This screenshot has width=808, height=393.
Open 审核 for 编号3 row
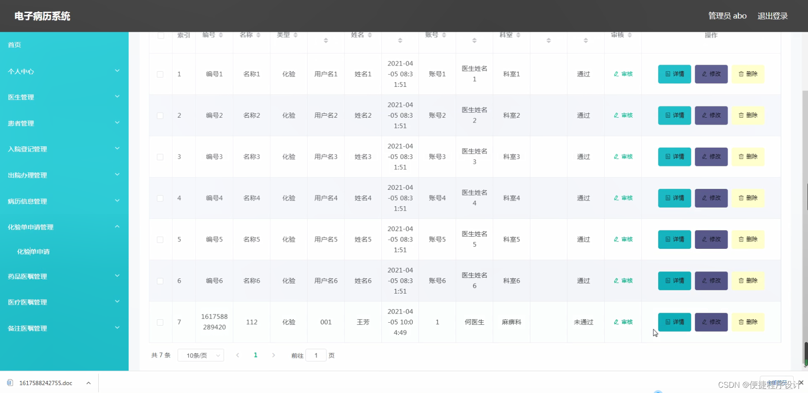pyautogui.click(x=623, y=157)
